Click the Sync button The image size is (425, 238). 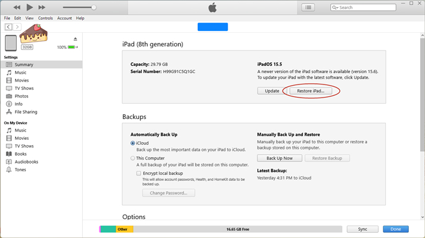tap(363, 229)
